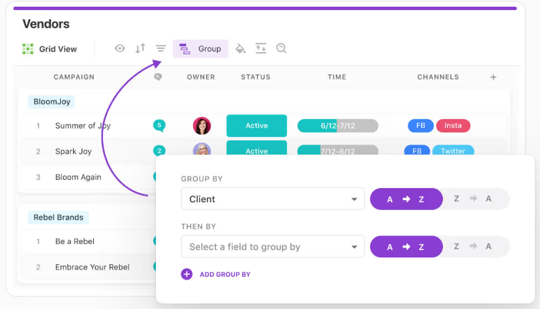The image size is (540, 309).
Task: Toggle the eye visibility icon in toolbar
Action: 120,48
